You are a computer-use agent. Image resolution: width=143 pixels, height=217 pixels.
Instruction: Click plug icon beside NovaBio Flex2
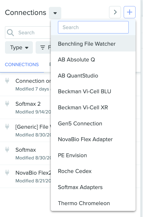click(x=7, y=173)
